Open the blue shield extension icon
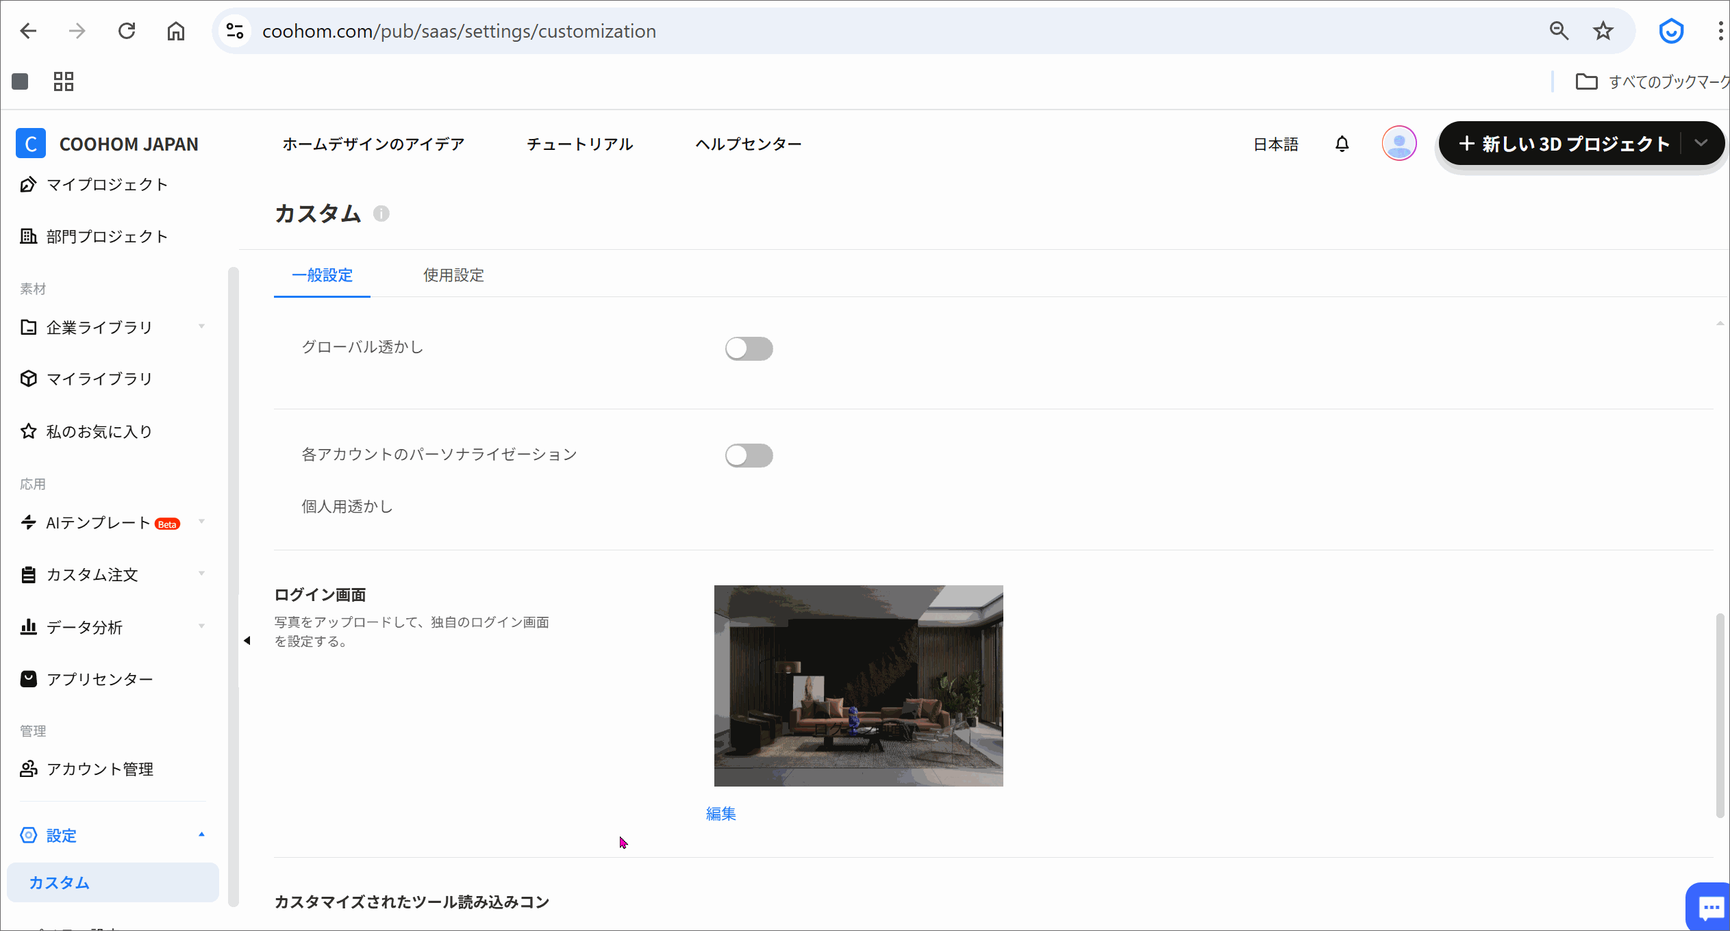Screen dimensions: 1730x931 click(1671, 31)
